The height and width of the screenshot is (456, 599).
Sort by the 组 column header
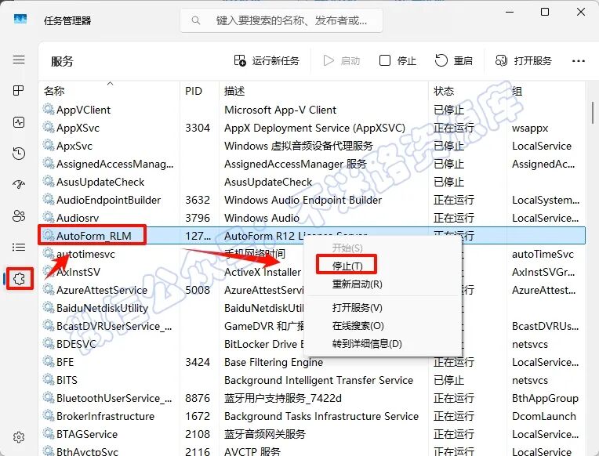(517, 91)
